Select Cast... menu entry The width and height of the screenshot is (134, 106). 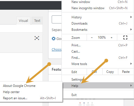(x=98, y=52)
